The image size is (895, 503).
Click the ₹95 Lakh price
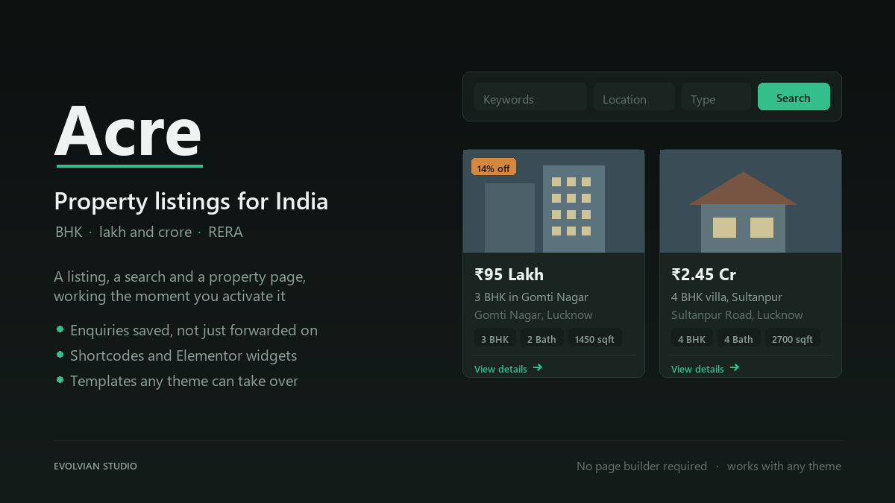(x=509, y=274)
